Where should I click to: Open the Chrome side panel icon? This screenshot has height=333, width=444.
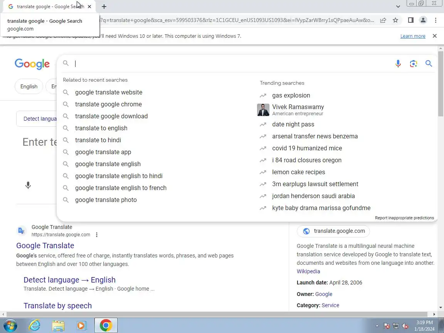tap(410, 20)
